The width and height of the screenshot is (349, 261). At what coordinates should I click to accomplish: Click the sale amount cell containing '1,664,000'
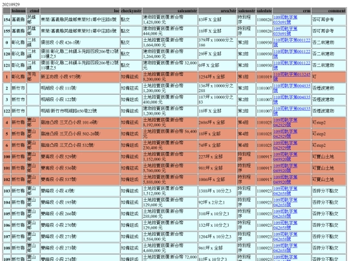(170, 43)
